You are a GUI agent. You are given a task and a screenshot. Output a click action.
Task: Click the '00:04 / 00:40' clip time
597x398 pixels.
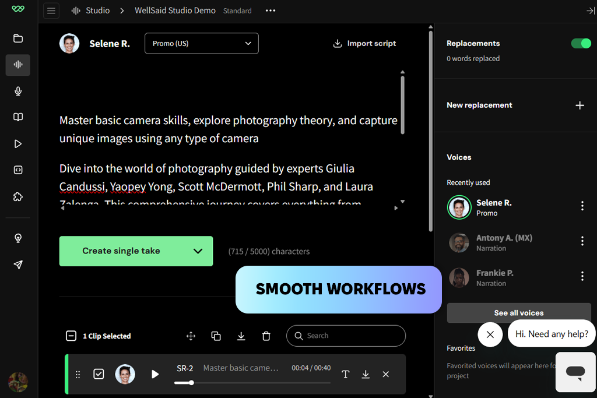[x=311, y=368]
